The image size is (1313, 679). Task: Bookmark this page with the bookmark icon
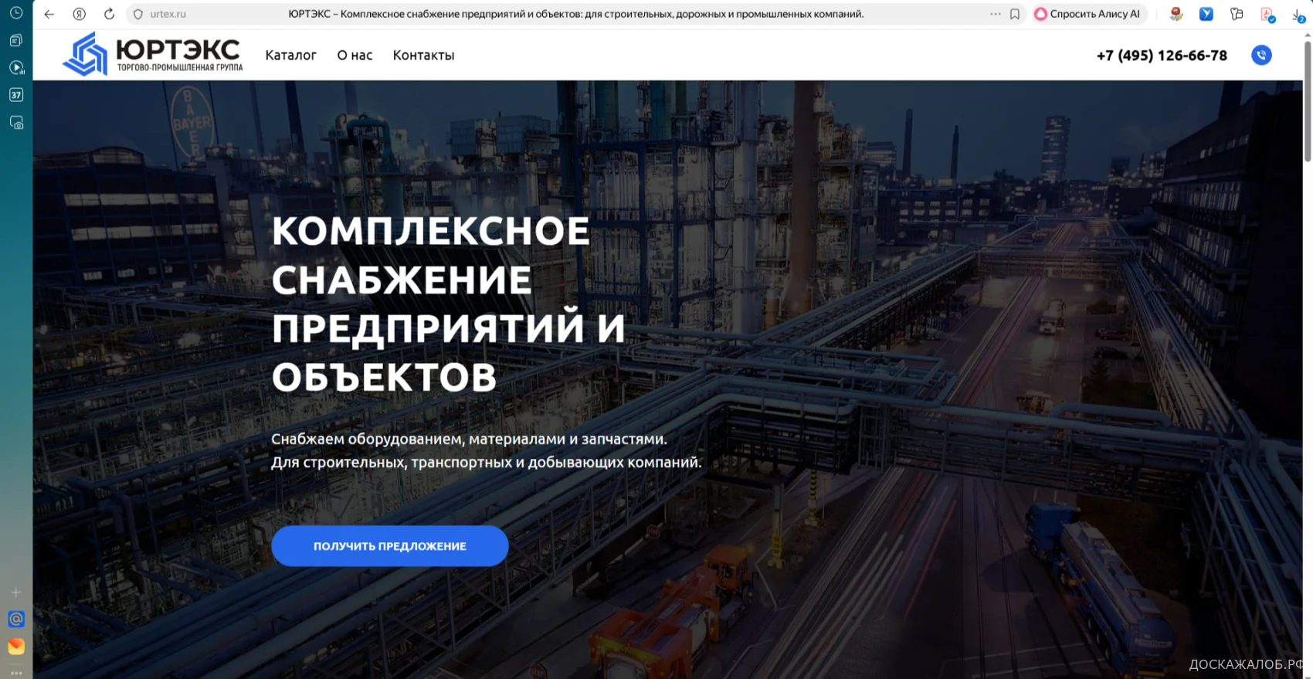[x=1015, y=14]
